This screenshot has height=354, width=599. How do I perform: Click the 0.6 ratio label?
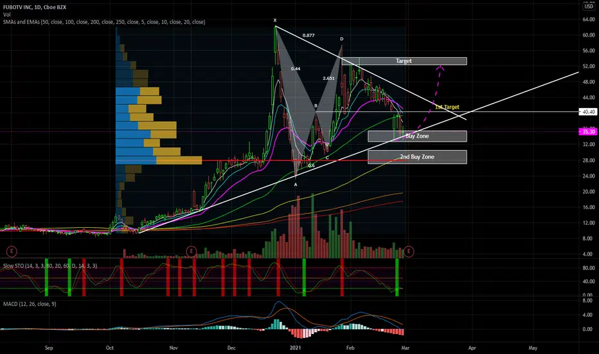click(x=311, y=165)
